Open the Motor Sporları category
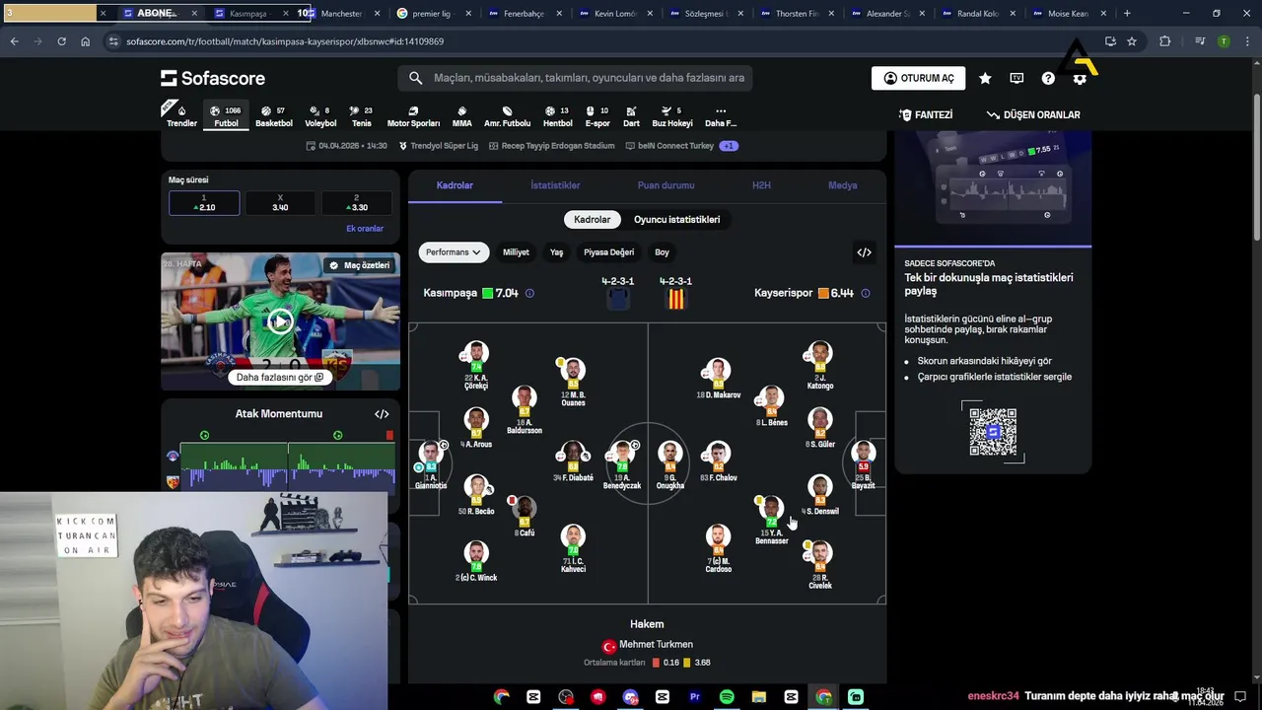This screenshot has width=1262, height=710. tap(413, 116)
